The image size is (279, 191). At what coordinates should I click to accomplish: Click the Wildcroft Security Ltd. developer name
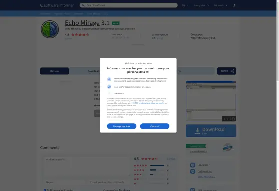[x=203, y=38]
